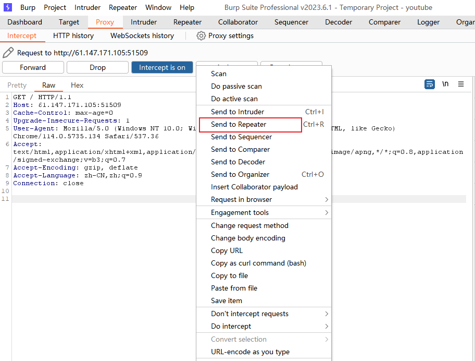Select Send to Comparer
The height and width of the screenshot is (361, 475).
coord(264,150)
